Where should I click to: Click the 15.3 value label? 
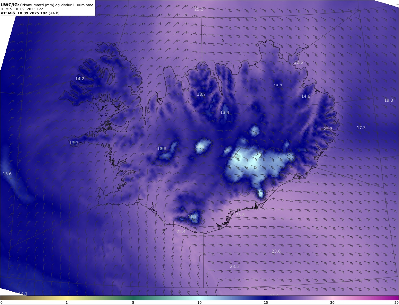(x=278, y=86)
